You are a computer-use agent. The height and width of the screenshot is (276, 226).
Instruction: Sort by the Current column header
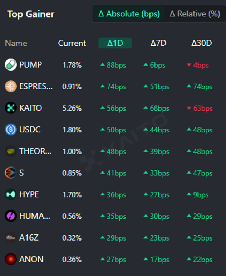tap(72, 43)
